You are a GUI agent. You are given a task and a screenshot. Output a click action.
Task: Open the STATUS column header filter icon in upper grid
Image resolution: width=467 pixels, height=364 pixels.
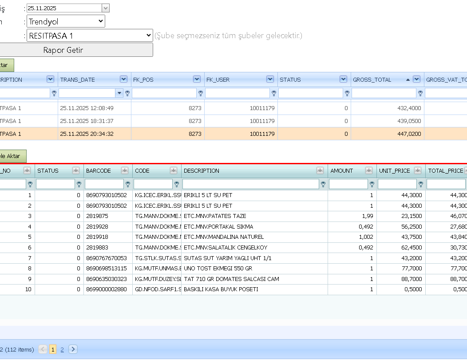(344, 79)
